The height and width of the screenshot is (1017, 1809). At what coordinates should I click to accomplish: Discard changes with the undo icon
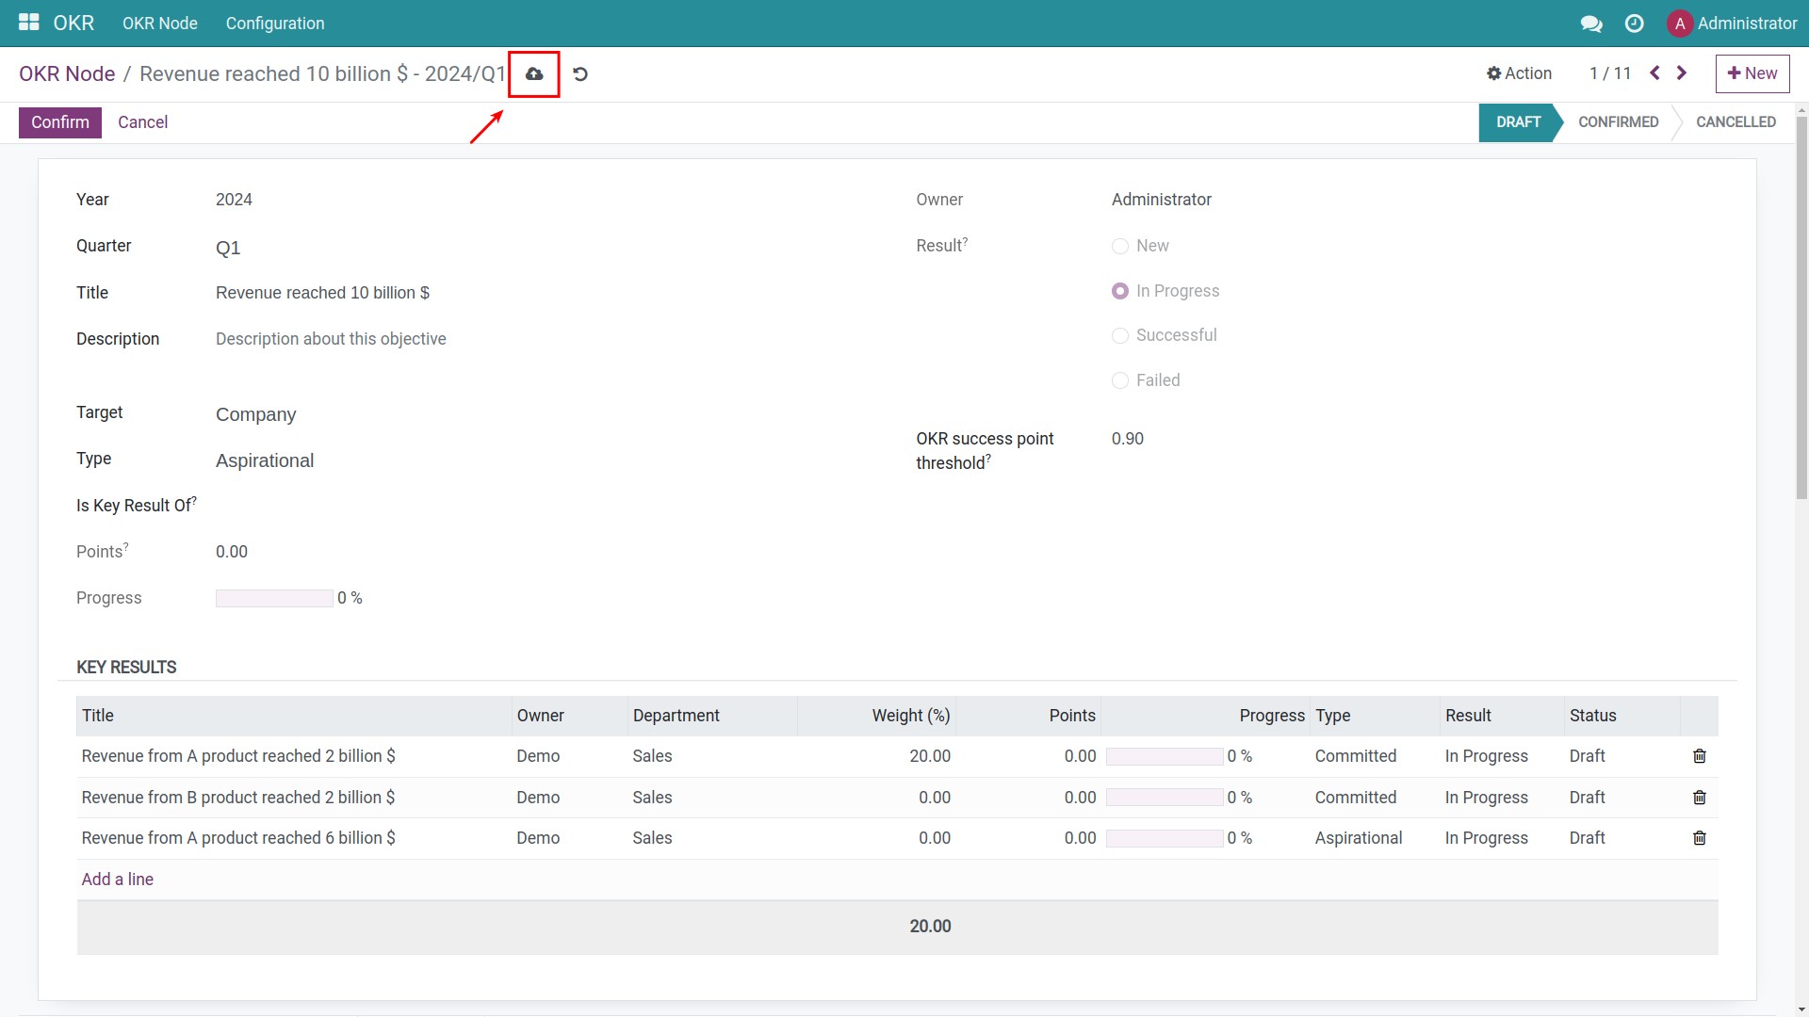point(579,73)
